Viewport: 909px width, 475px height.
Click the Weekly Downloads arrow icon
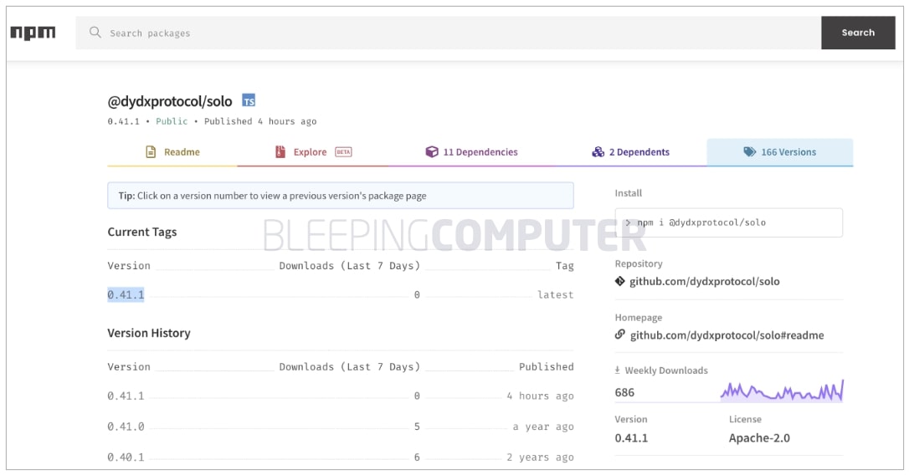coord(618,370)
